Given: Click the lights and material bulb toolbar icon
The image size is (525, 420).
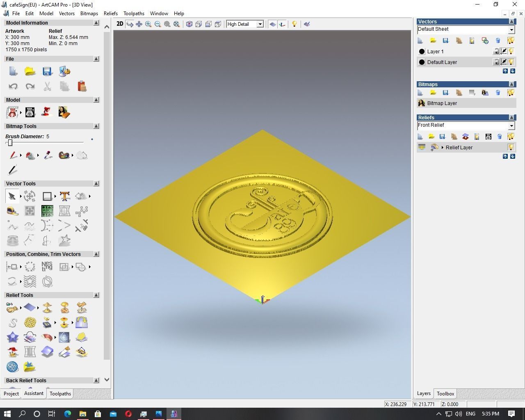Looking at the screenshot, I should (294, 24).
